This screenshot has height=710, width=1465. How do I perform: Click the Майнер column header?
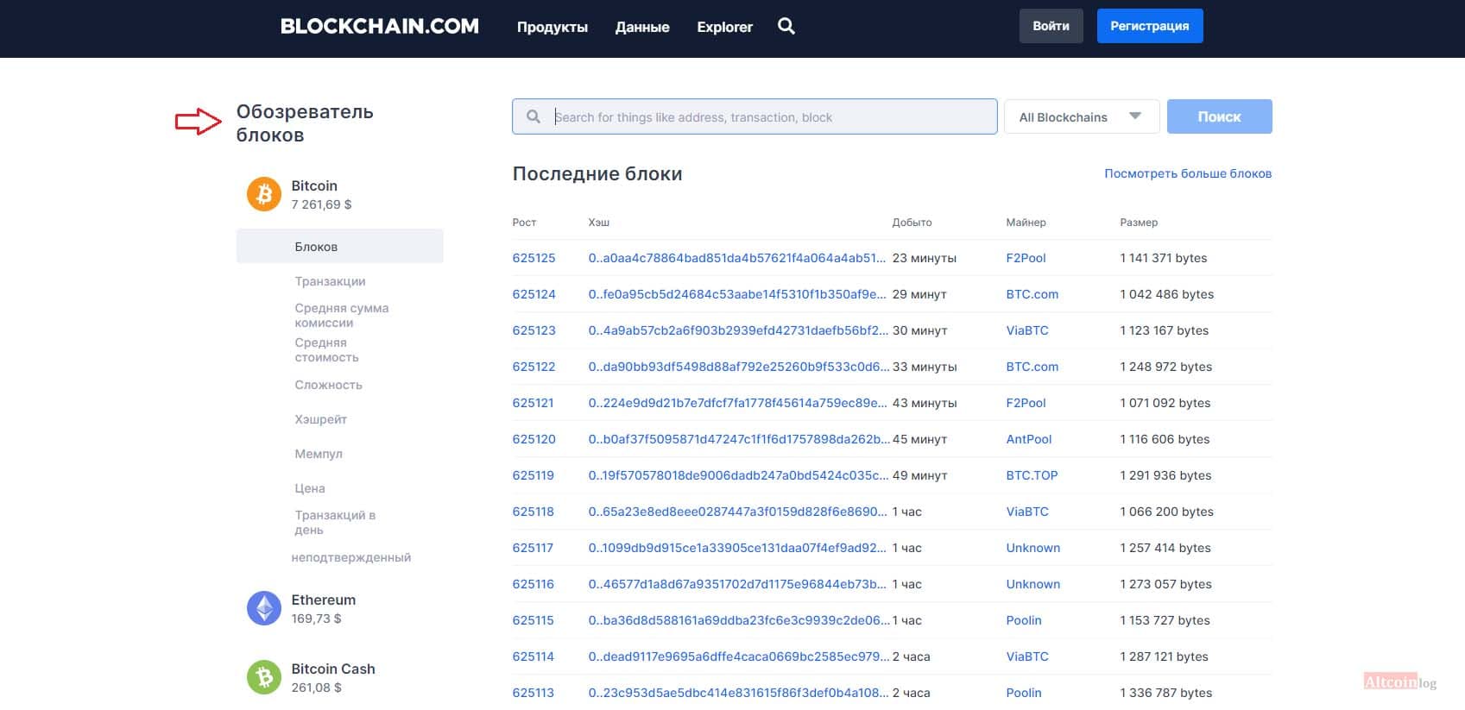tap(1026, 223)
